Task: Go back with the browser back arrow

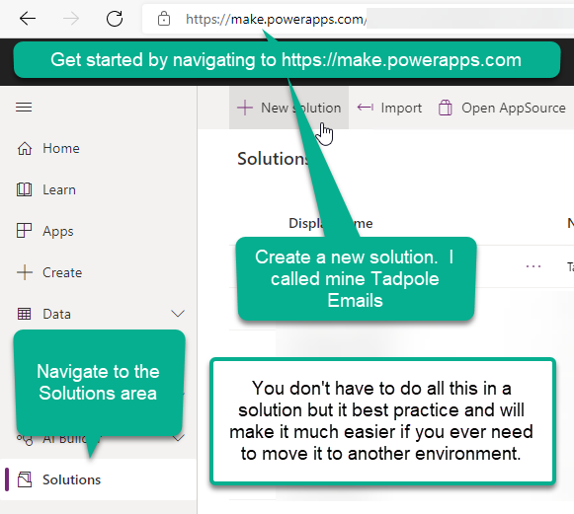Action: (x=28, y=19)
